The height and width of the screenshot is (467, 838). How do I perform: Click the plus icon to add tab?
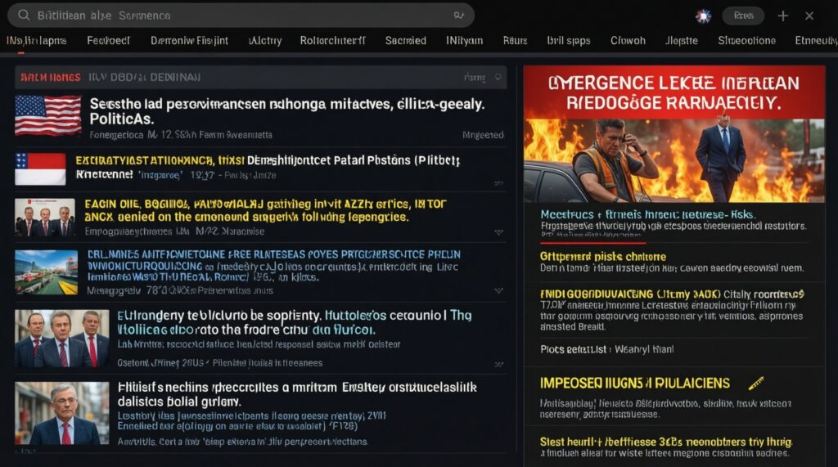coord(783,16)
